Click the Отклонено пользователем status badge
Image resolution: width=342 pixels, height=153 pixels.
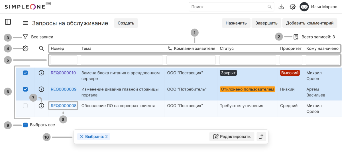tap(247, 89)
